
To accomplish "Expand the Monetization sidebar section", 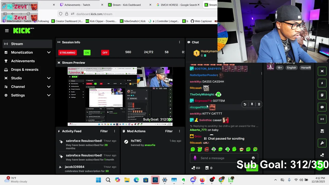I will coord(28,52).
